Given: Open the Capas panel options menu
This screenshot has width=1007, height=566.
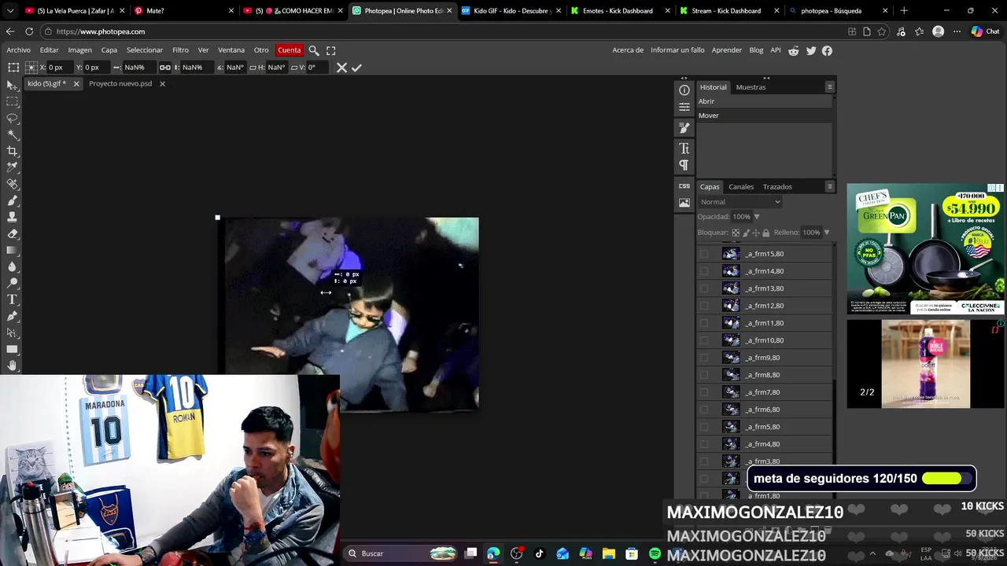Looking at the screenshot, I should (x=829, y=187).
